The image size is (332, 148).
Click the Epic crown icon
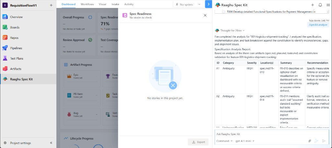pyautogui.click(x=69, y=76)
